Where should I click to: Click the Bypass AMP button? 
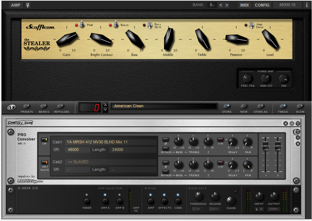click(151, 201)
